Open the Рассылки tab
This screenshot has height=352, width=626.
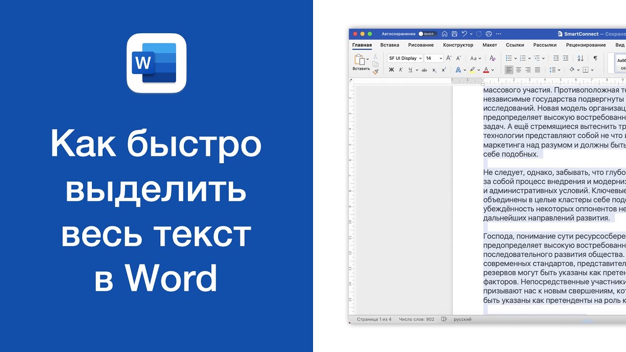click(545, 45)
